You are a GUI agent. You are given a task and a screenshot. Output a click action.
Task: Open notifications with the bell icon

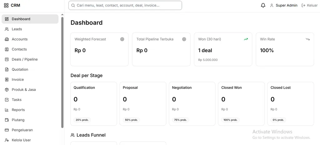pyautogui.click(x=263, y=6)
